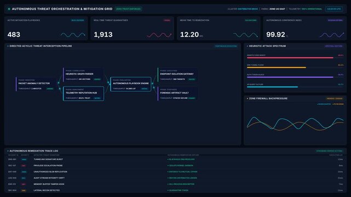Image resolution: width=351 pixels, height=197 pixels.
Task: Open the Real-Time Threat Quarantines card showing 1,913
Action: point(133,28)
